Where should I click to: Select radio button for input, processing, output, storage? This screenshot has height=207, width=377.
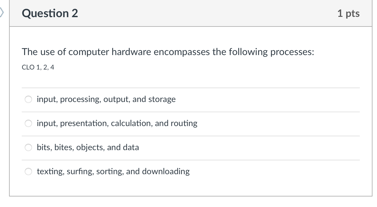click(x=28, y=99)
